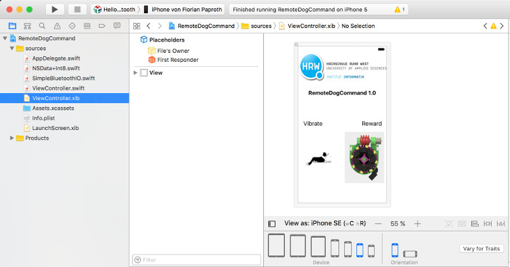
Task: Open the related items grid icon
Action: 136,26
